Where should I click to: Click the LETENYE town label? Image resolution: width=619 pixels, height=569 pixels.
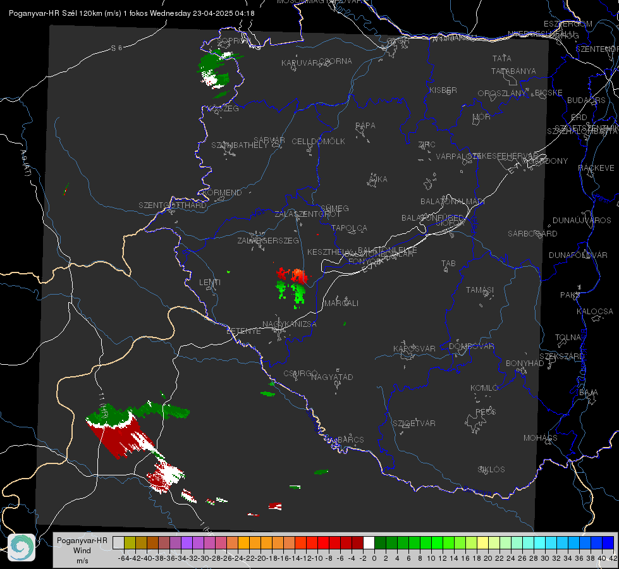[243, 331]
